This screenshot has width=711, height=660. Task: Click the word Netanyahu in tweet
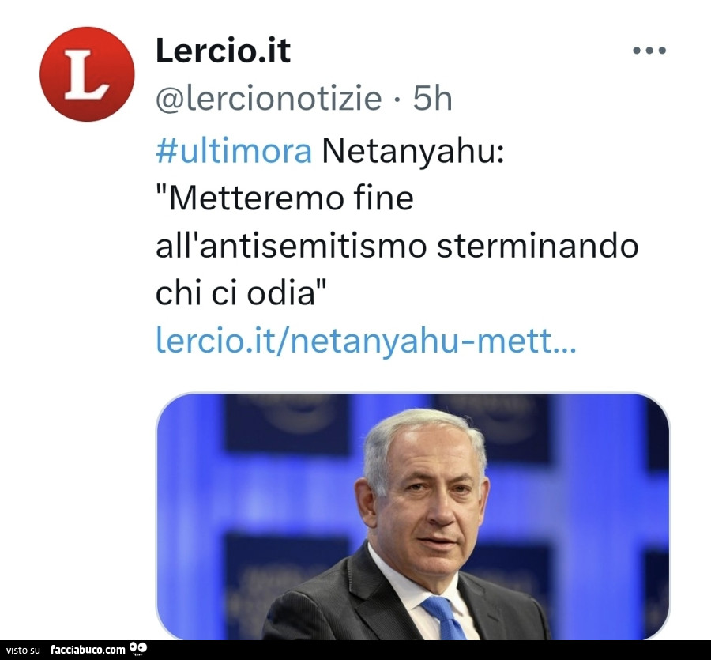pos(412,151)
